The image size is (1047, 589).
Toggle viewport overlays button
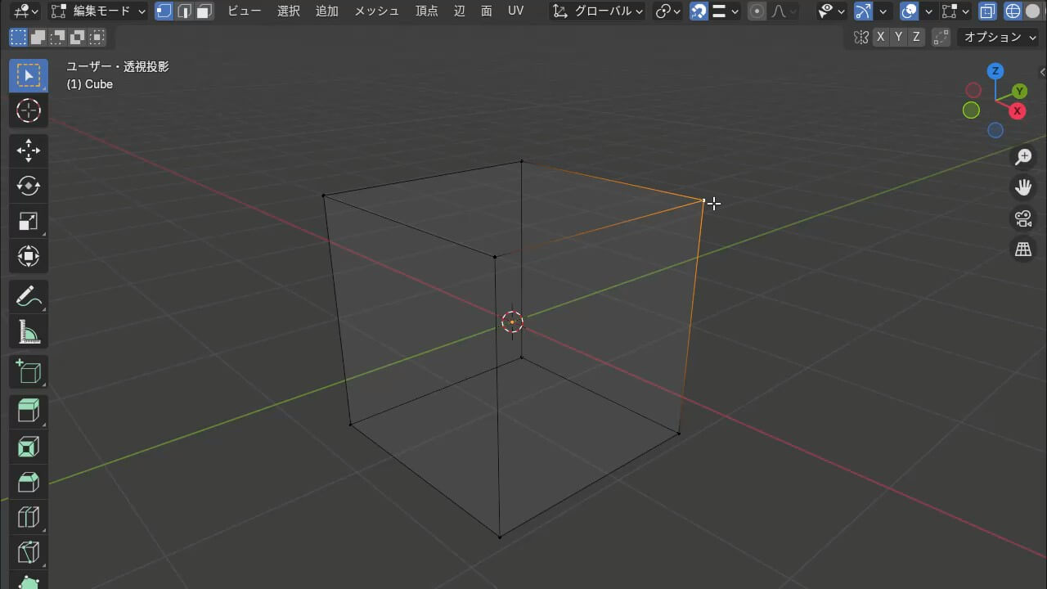[909, 11]
